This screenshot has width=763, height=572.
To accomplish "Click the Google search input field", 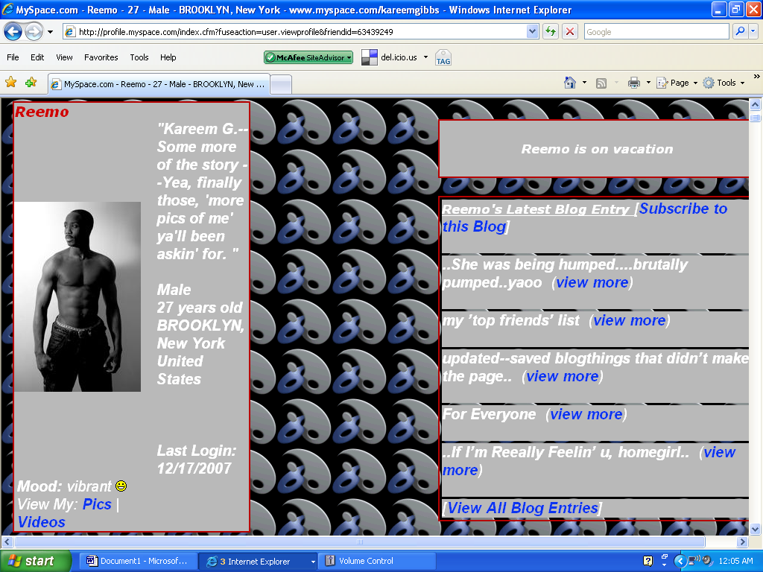I will click(654, 32).
